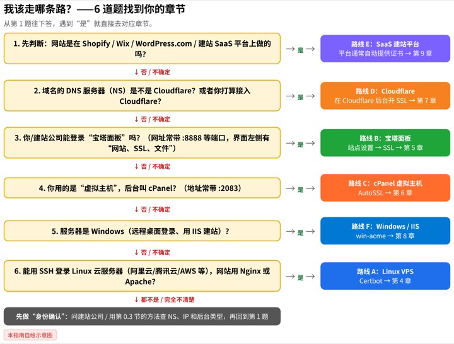Open the blue 路线 F: Windows / IIS card

[385, 231]
